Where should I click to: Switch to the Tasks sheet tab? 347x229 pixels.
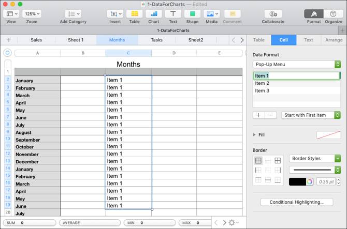tap(157, 40)
